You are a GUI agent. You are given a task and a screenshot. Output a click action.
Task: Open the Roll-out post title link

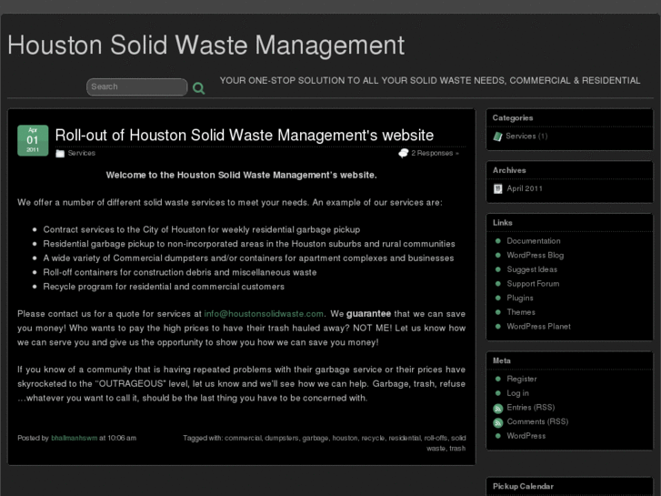[x=244, y=136]
